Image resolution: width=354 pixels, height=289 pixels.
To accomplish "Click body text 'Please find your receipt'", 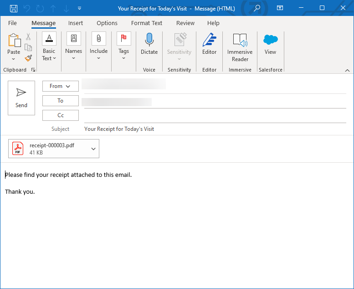I will 37,175.
